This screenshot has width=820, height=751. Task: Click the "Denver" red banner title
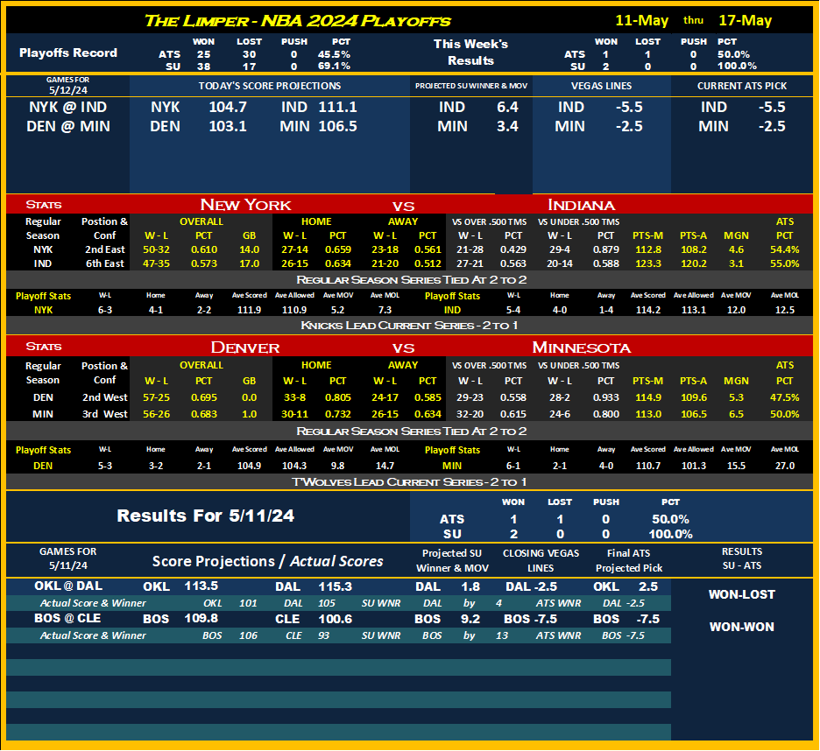point(245,347)
